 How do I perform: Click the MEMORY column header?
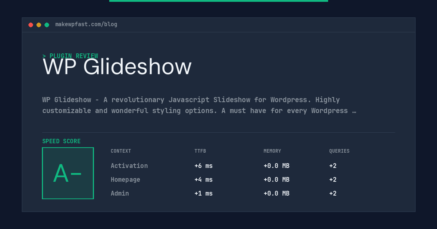[272, 151]
